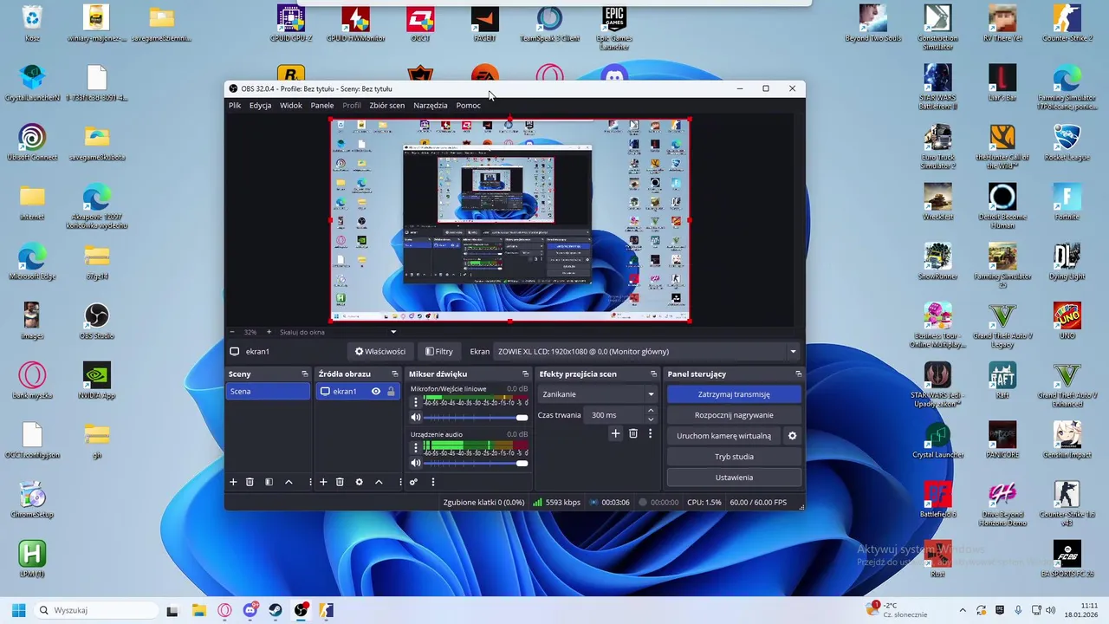Open audio mixer three-dot menu at bottom
This screenshot has width=1109, height=624.
click(432, 482)
